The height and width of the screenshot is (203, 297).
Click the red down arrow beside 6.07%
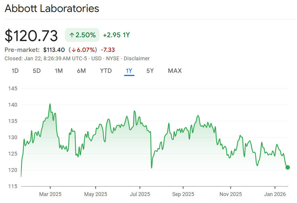74,50
